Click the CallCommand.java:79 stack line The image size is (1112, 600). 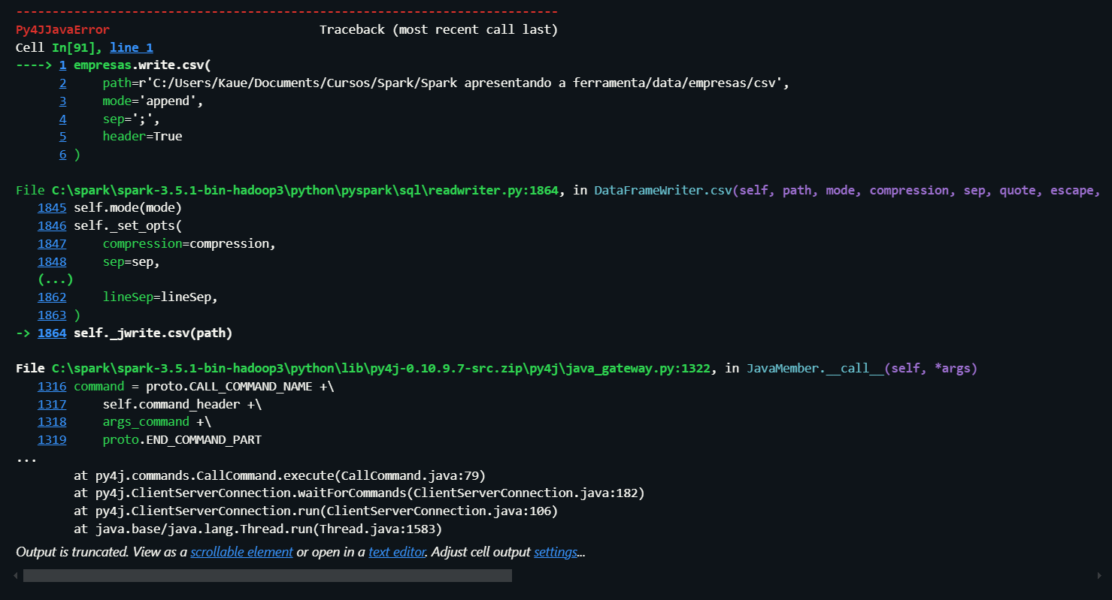(x=280, y=475)
